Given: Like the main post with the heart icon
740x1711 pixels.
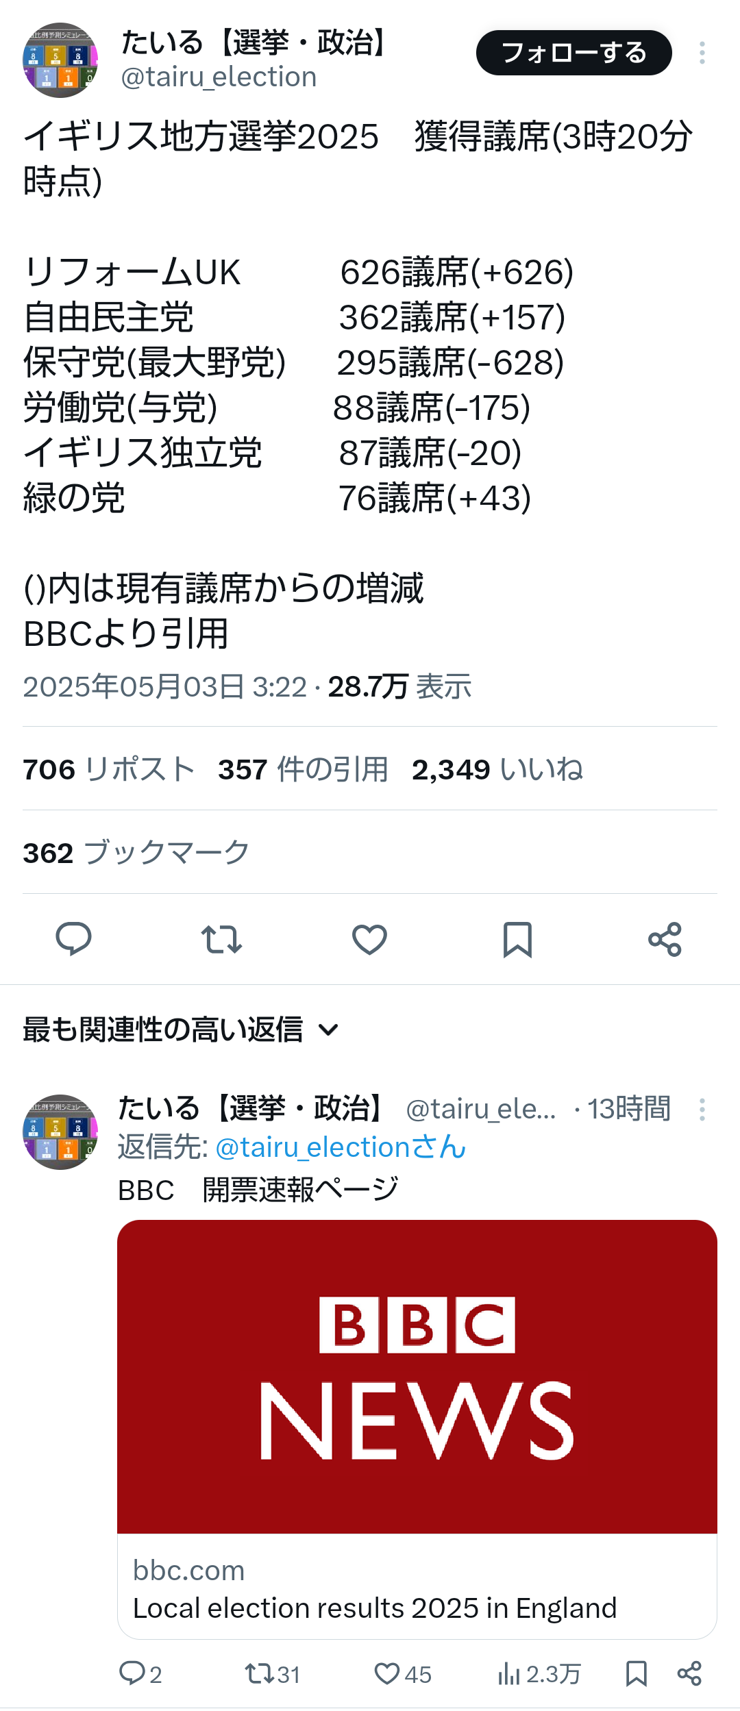Looking at the screenshot, I should coord(369,939).
